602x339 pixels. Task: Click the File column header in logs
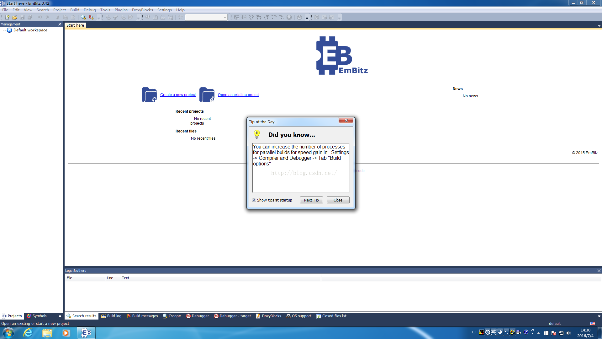(x=85, y=278)
